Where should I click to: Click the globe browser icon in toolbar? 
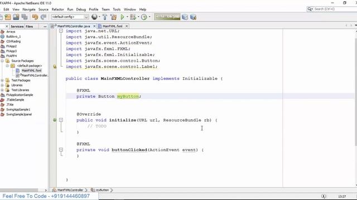click(x=94, y=17)
